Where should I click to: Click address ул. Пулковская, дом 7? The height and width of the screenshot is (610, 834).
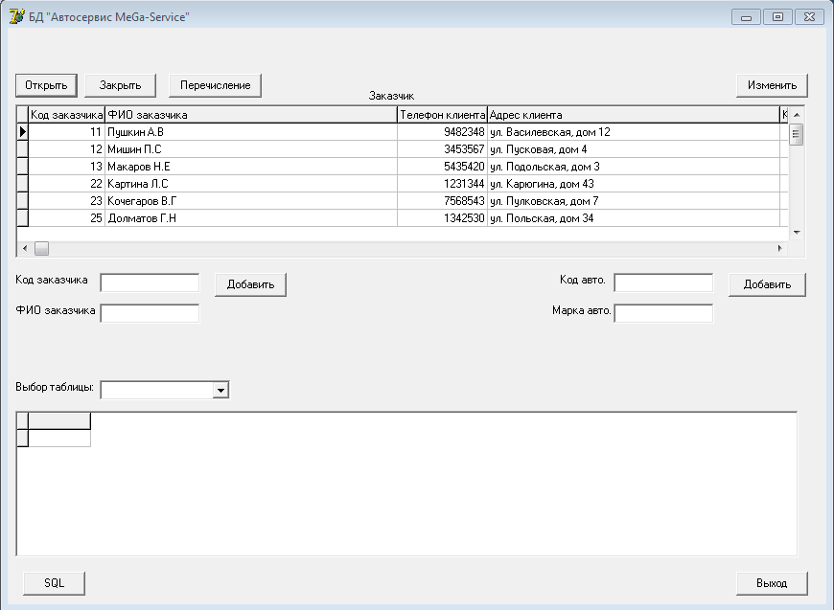[634, 201]
